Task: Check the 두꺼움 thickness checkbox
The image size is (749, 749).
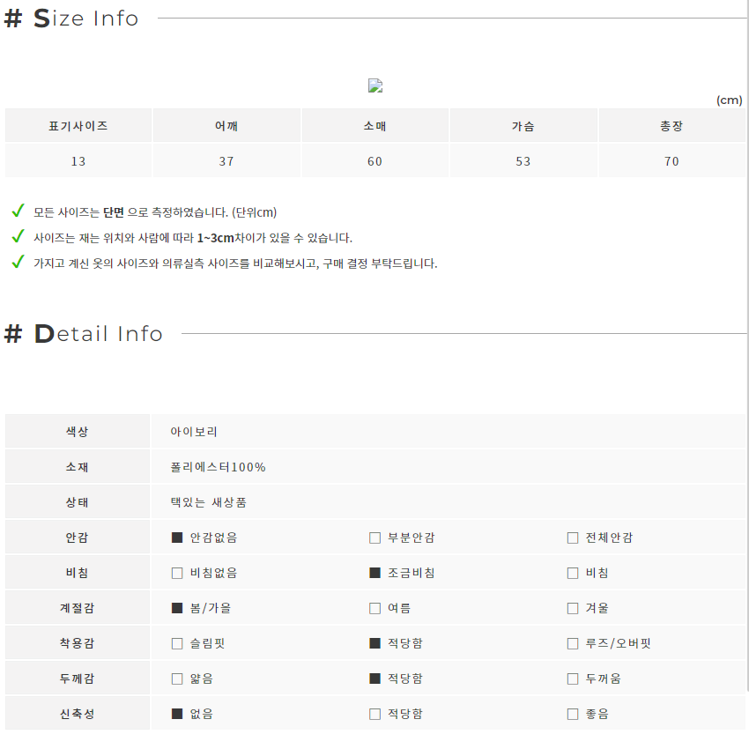Action: tap(573, 679)
